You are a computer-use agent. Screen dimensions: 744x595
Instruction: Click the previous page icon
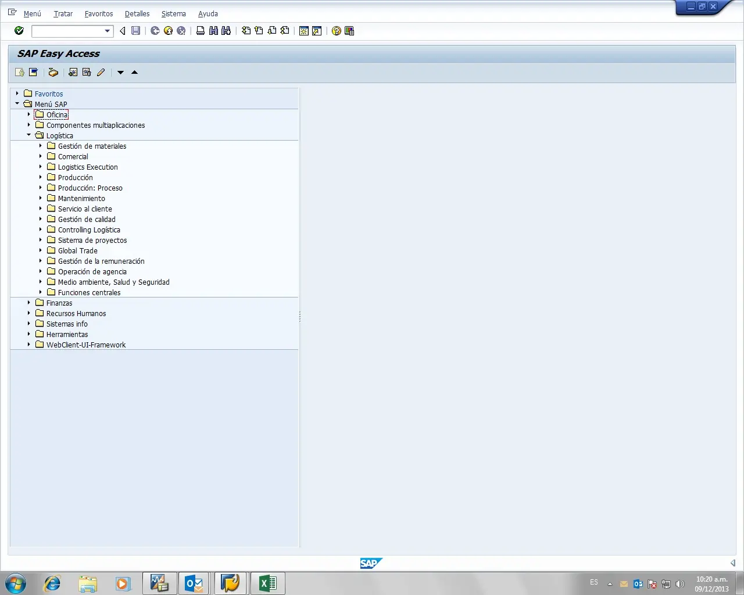point(259,31)
